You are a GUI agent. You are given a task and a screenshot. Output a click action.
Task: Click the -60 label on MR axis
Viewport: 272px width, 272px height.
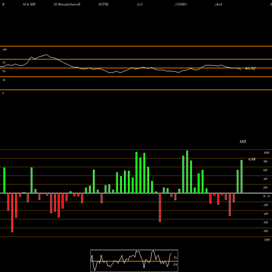click(x=265, y=222)
